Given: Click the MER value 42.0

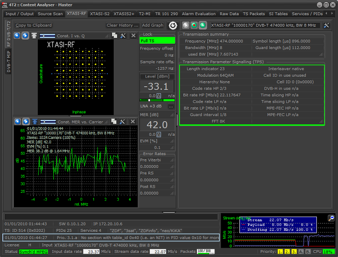Looking at the screenshot, I should tap(157, 125).
